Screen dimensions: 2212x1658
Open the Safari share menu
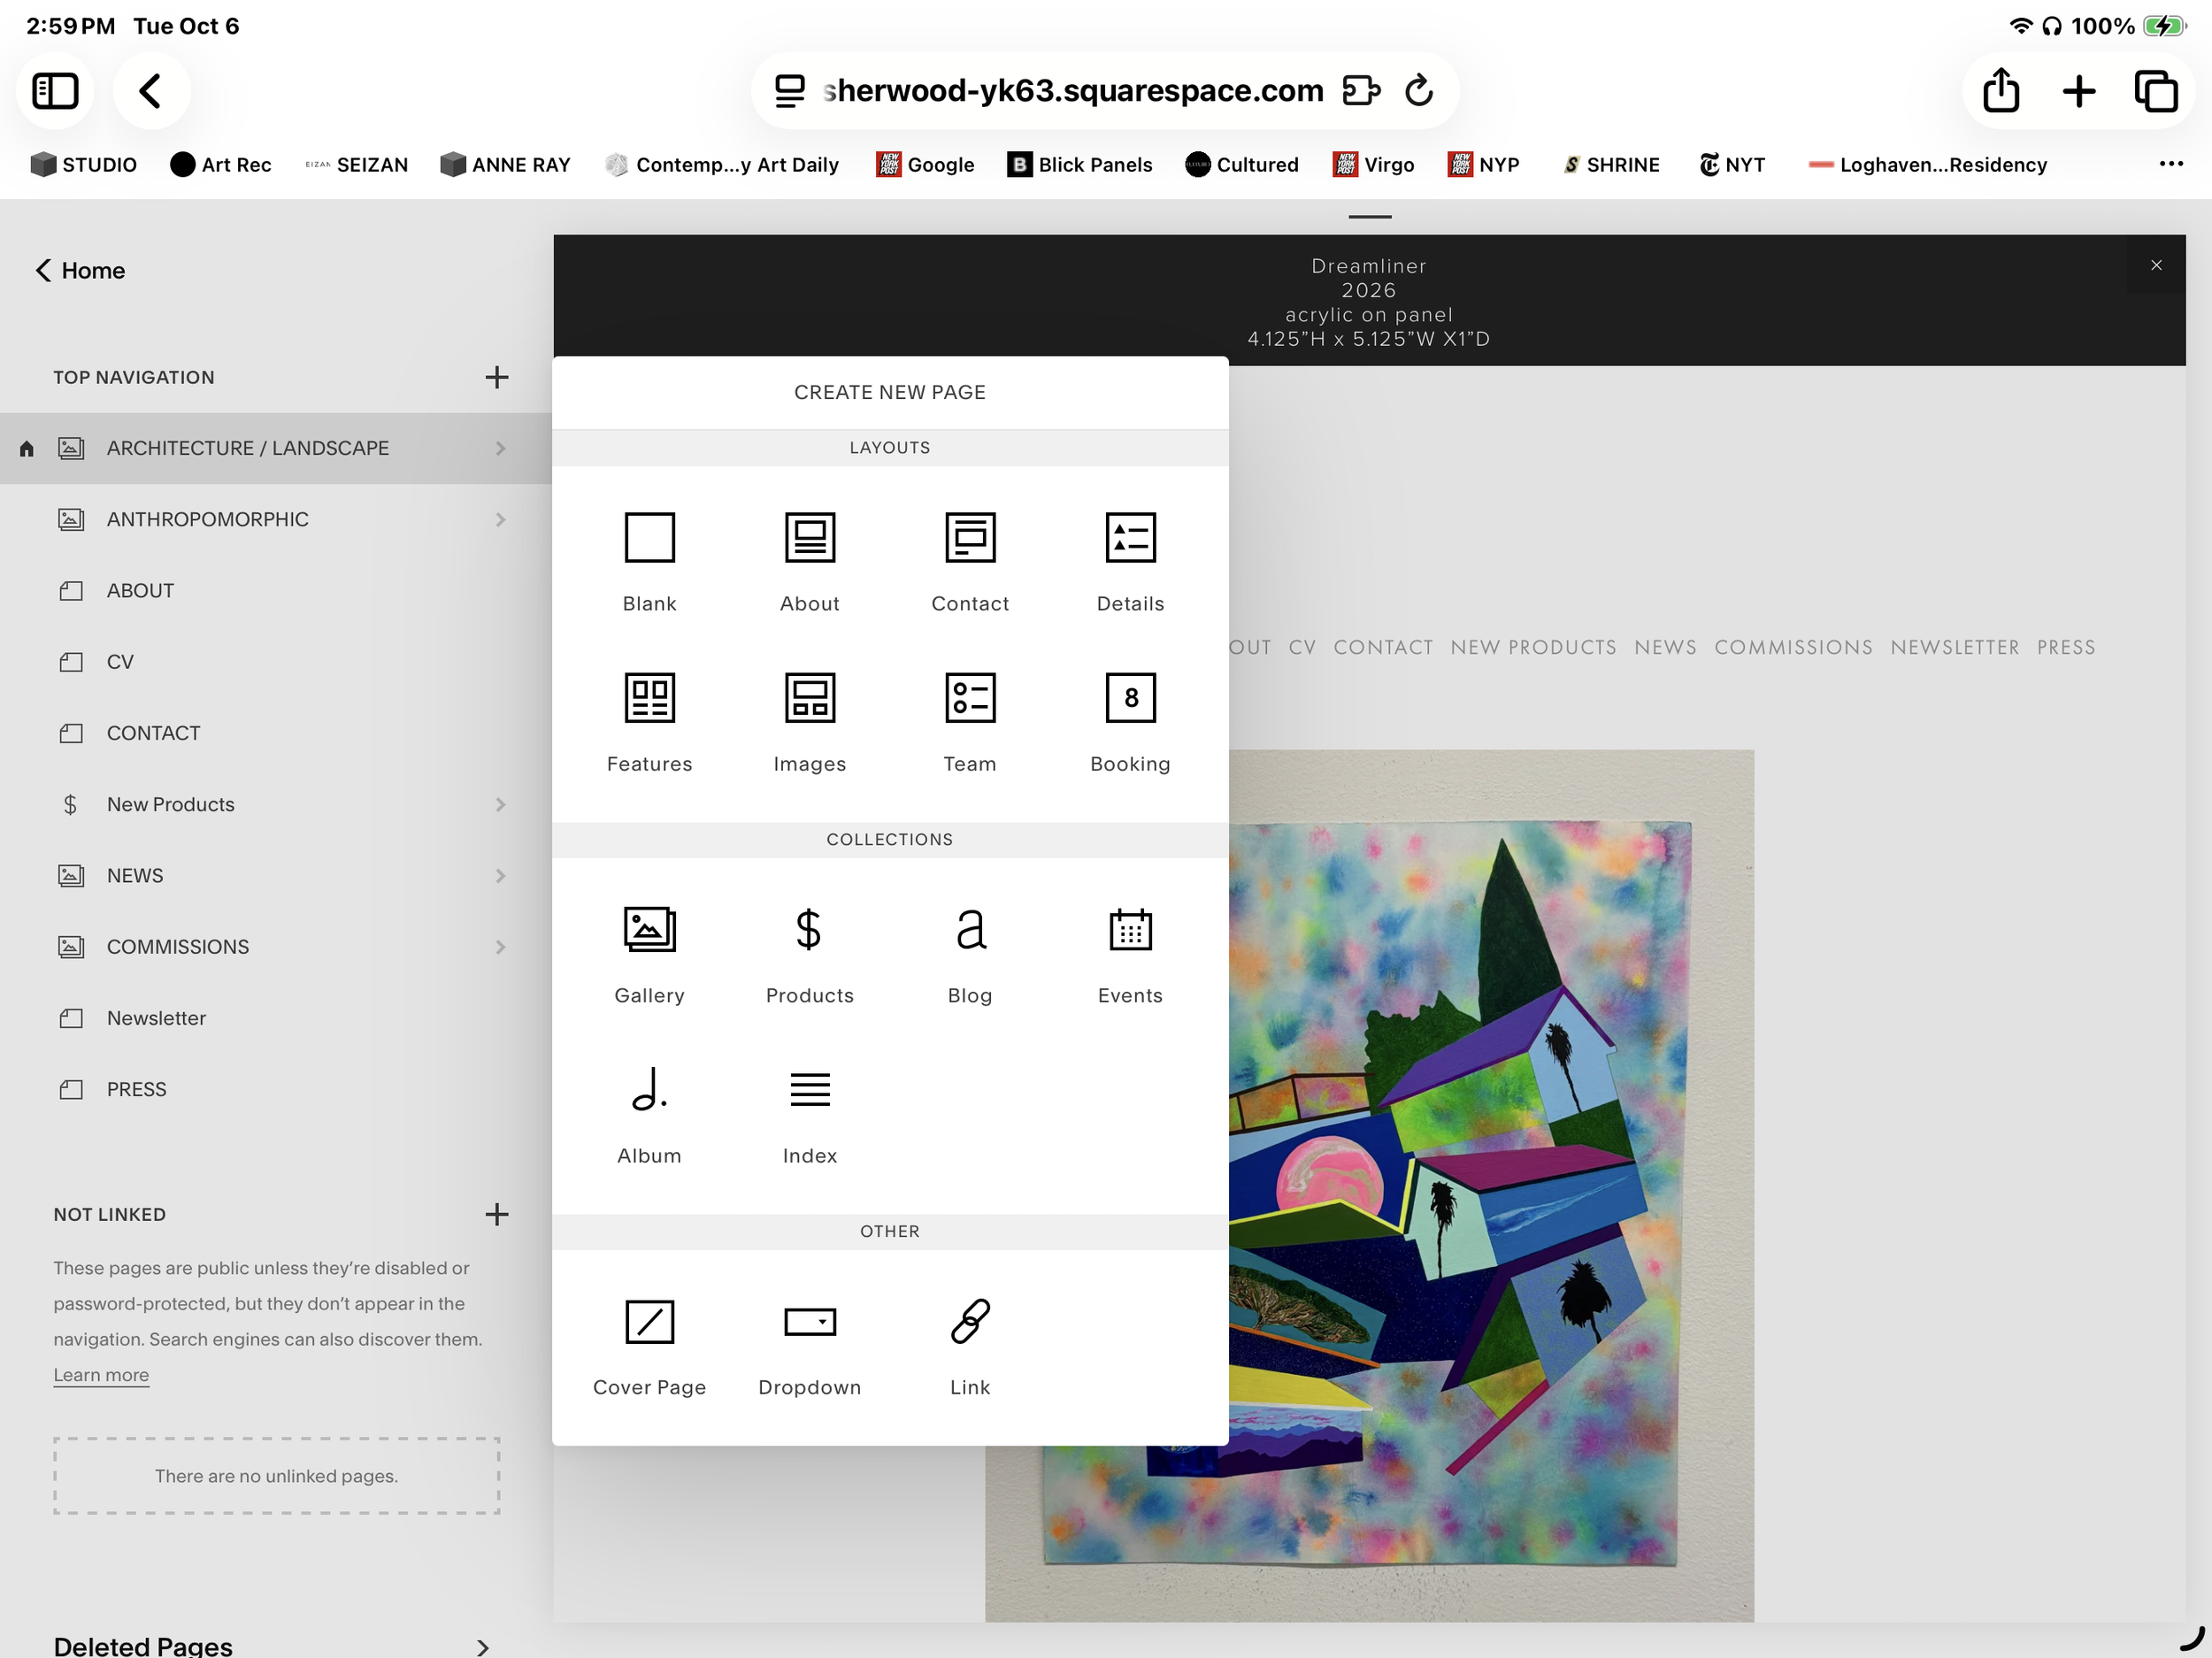pos(2001,91)
